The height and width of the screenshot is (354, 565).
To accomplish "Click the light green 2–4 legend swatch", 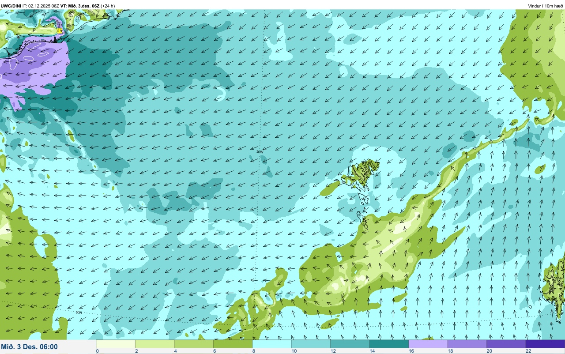I will (154, 344).
